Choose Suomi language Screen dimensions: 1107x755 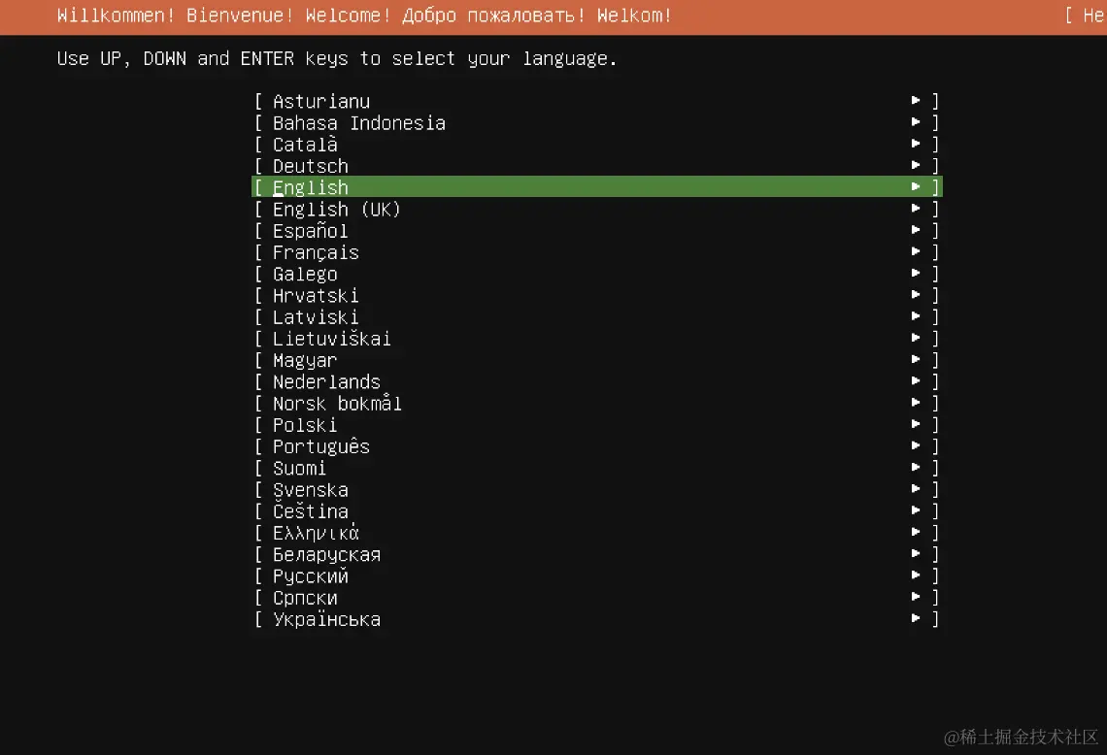pyautogui.click(x=596, y=468)
